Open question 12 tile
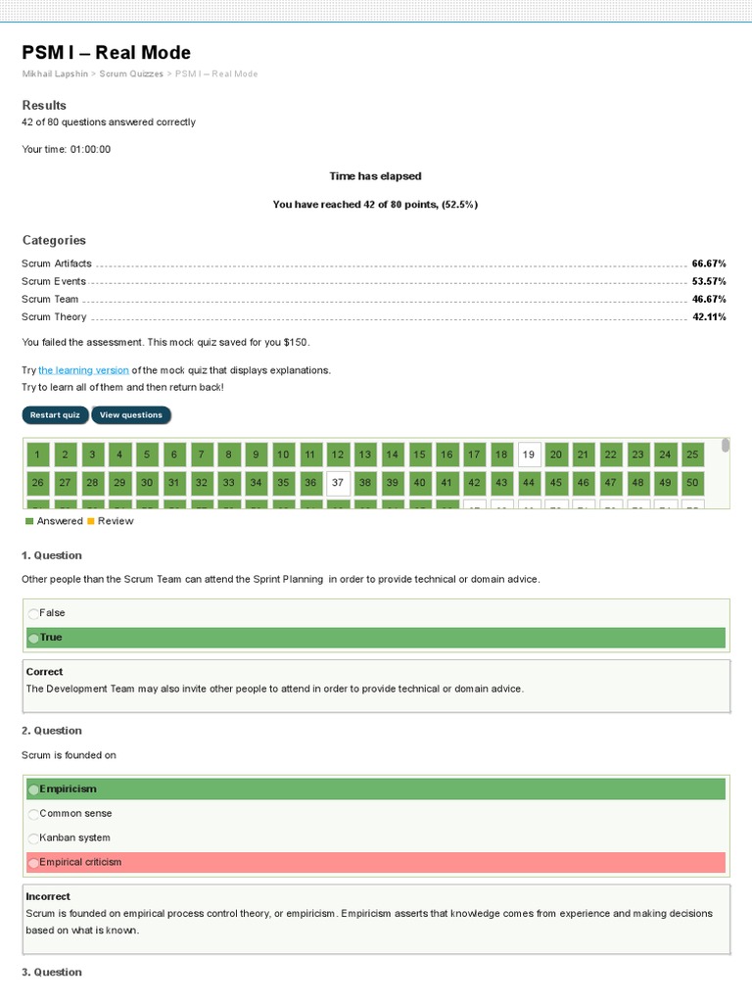 click(x=338, y=454)
